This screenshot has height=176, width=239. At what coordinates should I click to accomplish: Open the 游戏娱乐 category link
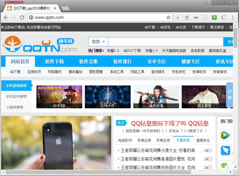tap(158, 72)
